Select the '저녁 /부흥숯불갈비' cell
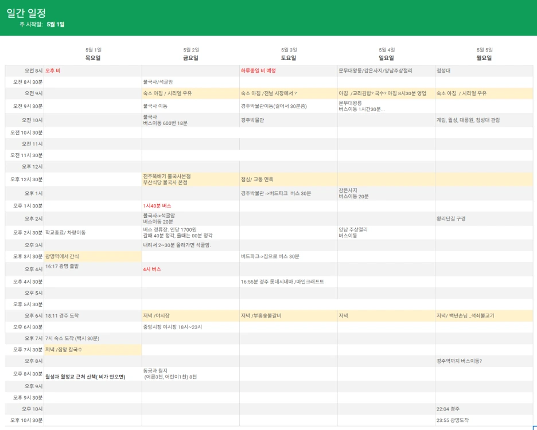This screenshot has width=537, height=430. coord(289,316)
